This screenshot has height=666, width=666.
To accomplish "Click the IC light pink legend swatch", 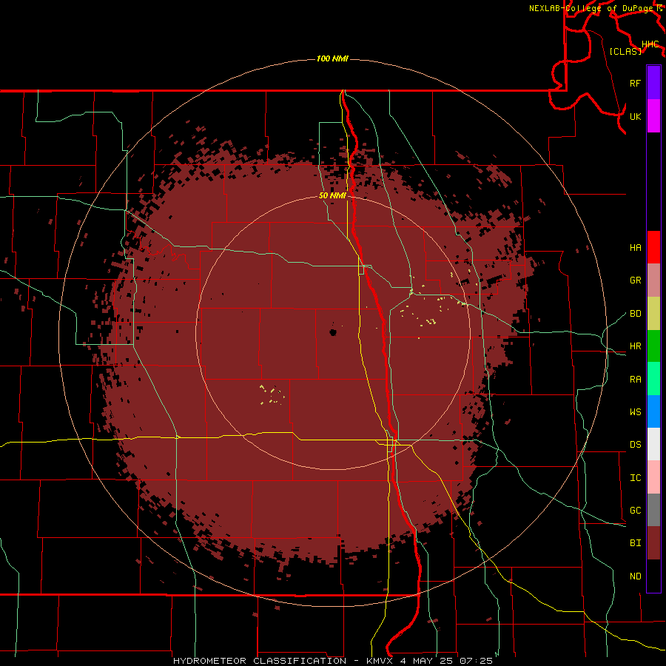I will (x=653, y=477).
